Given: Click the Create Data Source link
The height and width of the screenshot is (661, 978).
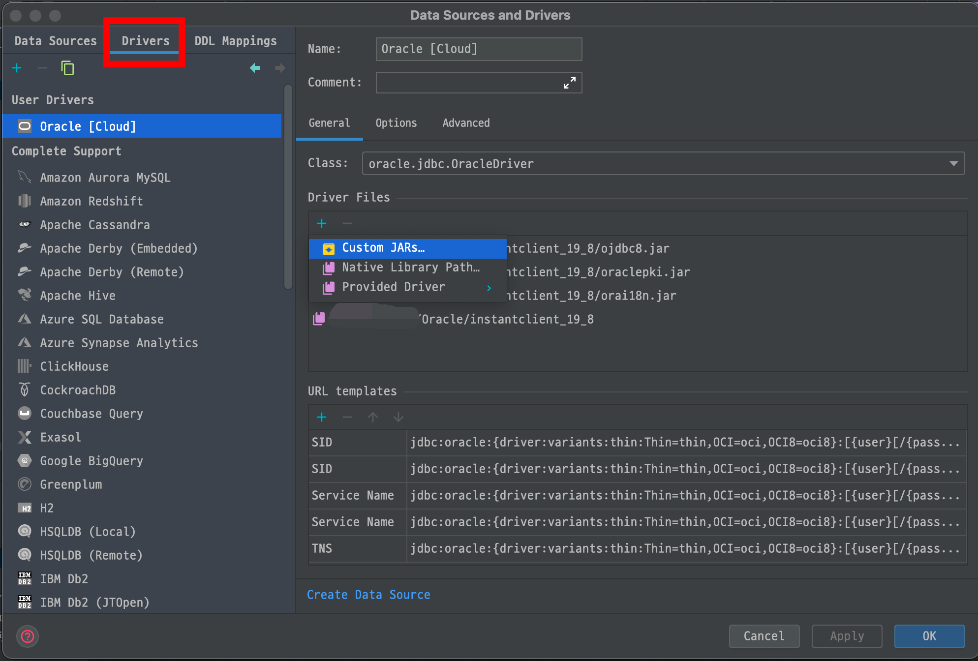Looking at the screenshot, I should pyautogui.click(x=368, y=595).
